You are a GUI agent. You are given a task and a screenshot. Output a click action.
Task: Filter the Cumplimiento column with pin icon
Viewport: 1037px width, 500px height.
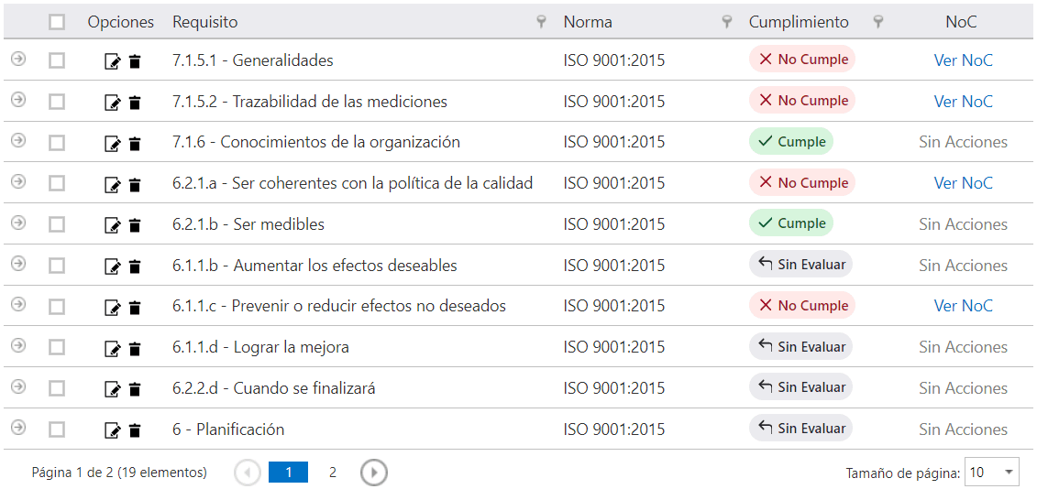(x=877, y=23)
